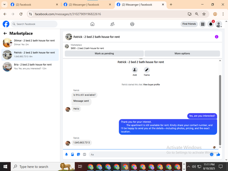Open Friends icon in top navigation
This screenshot has width=228, height=171.
pos(112,24)
